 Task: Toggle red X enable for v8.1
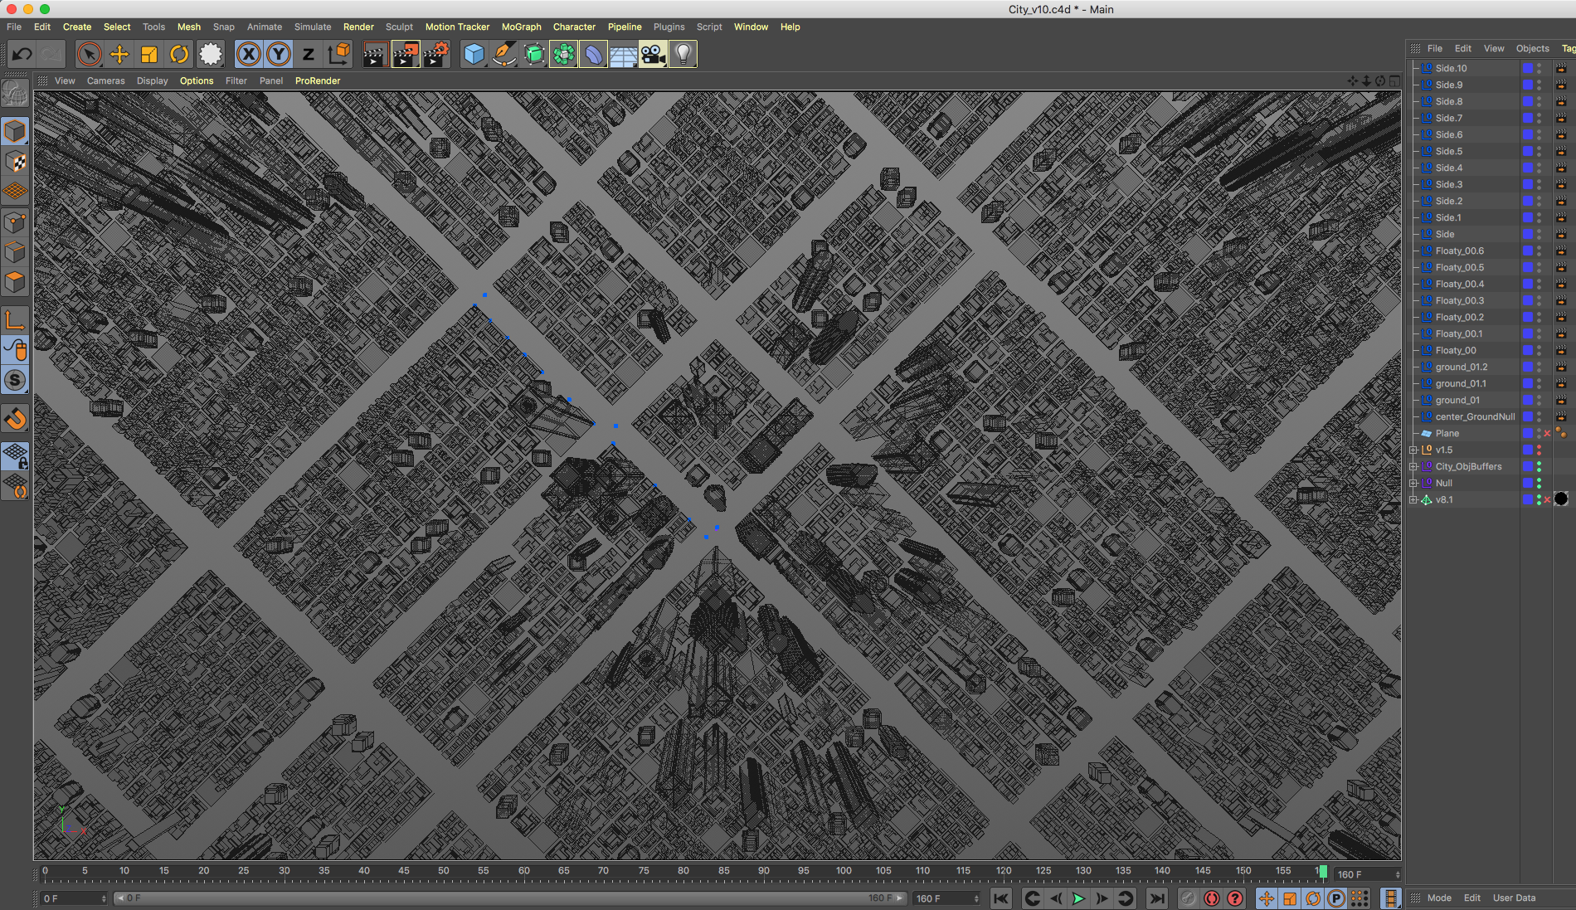point(1548,499)
